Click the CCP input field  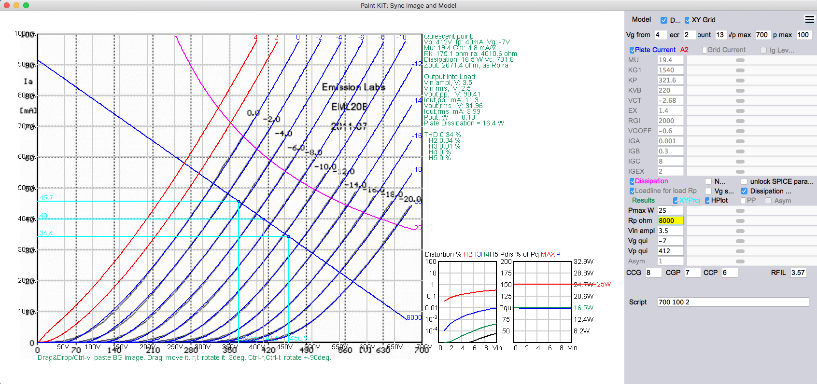click(x=730, y=273)
